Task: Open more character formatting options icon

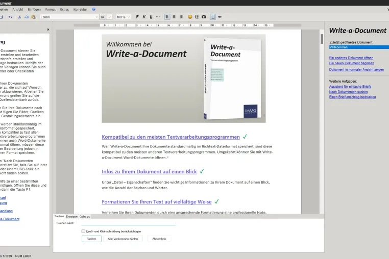Action: pyautogui.click(x=158, y=17)
